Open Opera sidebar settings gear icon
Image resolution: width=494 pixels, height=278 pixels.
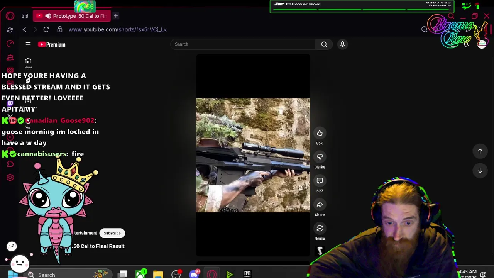coord(10,178)
